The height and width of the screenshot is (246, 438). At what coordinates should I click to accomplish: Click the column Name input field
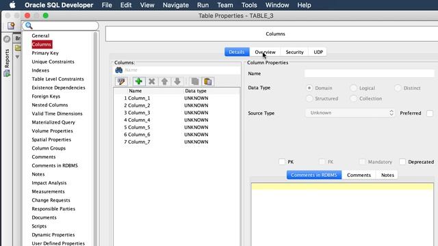[x=370, y=74]
